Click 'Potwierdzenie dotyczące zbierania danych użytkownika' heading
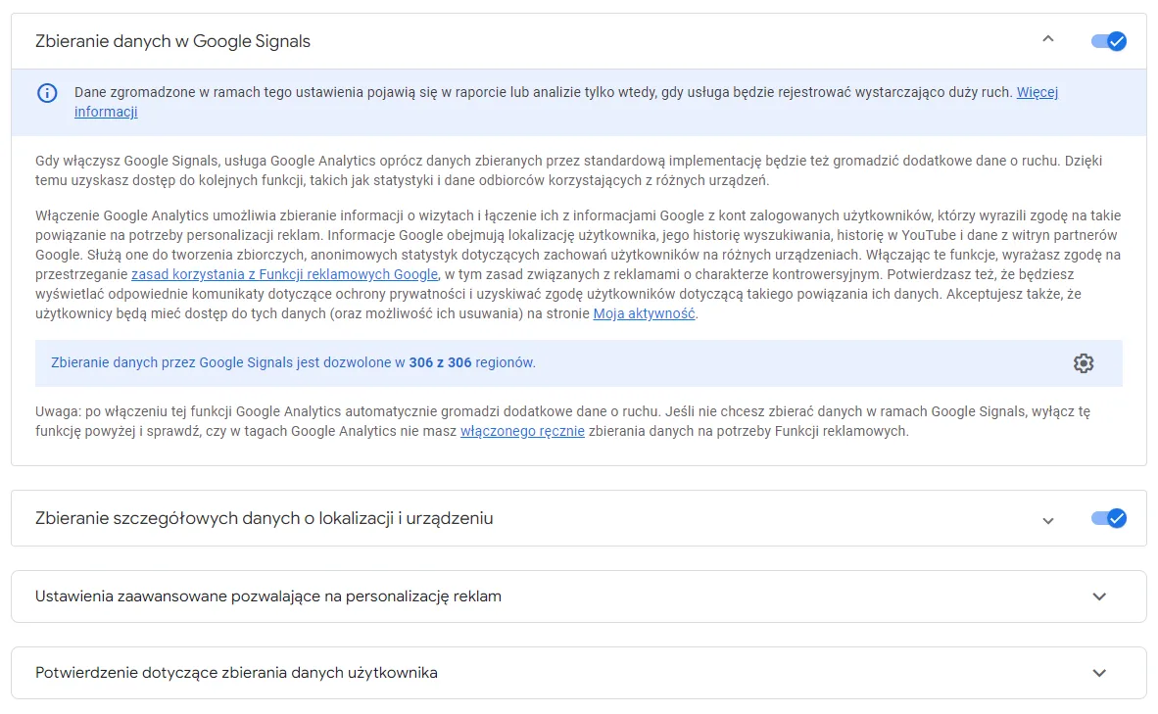This screenshot has height=714, width=1158. 236,673
